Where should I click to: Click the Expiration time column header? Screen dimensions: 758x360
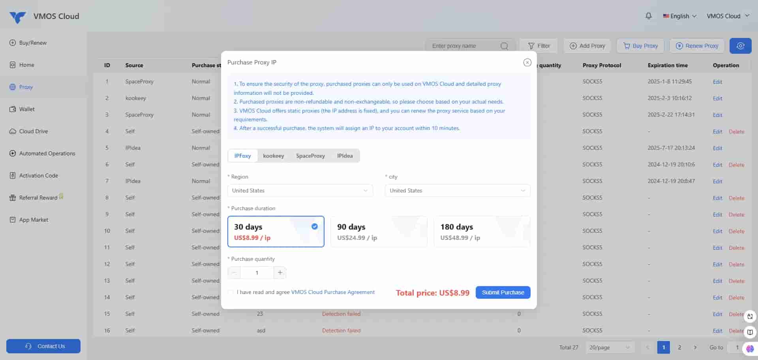668,65
